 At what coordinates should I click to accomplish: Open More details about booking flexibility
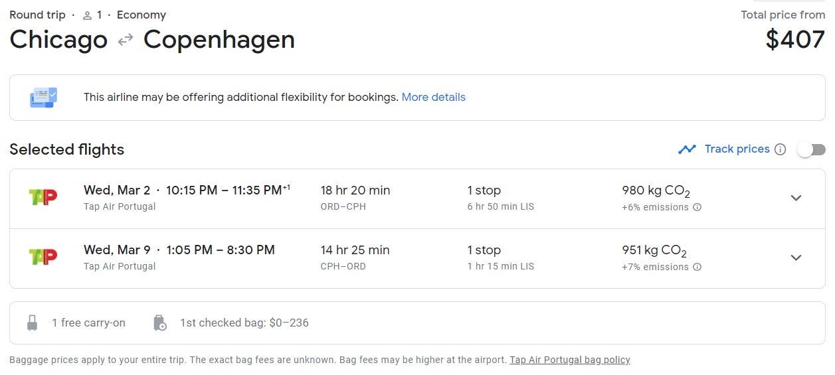click(434, 97)
